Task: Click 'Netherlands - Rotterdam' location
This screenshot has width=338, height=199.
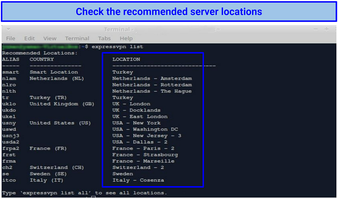Action: 152,85
